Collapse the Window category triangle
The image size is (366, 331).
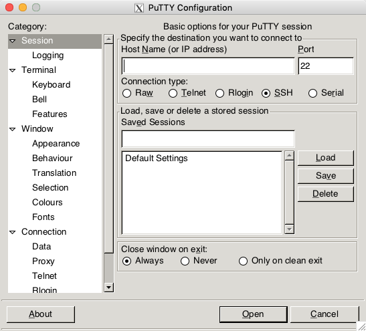click(13, 129)
